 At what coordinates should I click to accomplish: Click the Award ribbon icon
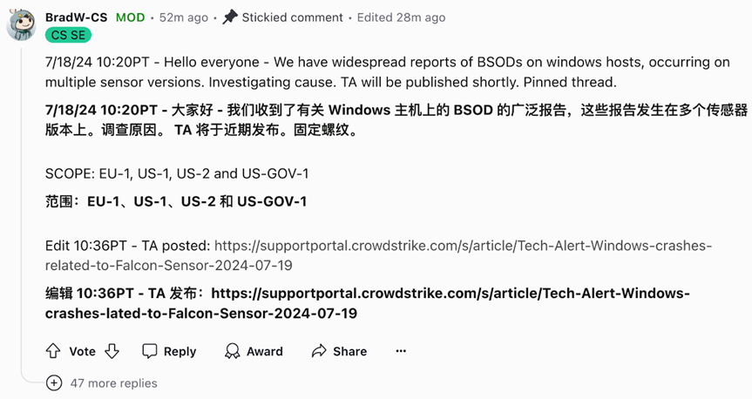pyautogui.click(x=232, y=351)
